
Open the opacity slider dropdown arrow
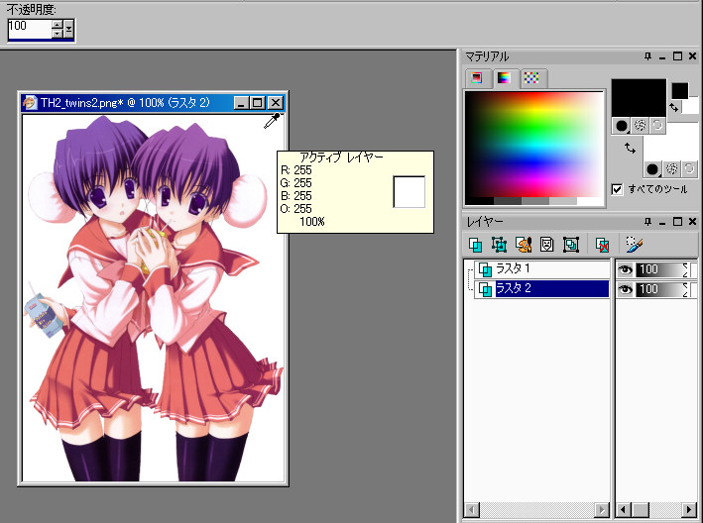click(x=68, y=29)
